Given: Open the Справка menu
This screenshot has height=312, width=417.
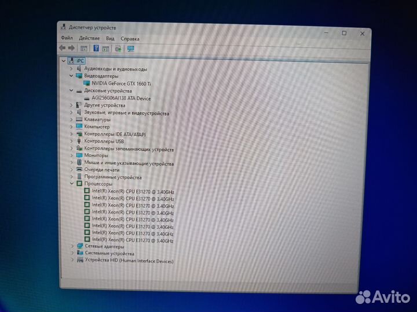Looking at the screenshot, I should [130, 39].
